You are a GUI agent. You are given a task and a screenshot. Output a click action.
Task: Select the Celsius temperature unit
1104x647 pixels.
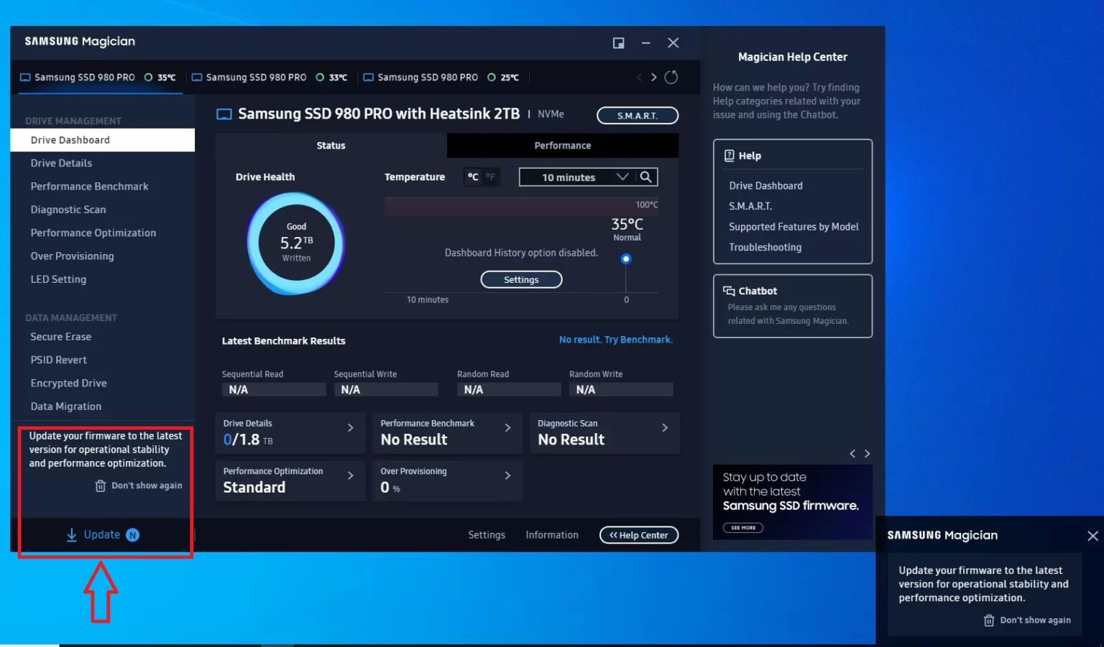coord(473,177)
